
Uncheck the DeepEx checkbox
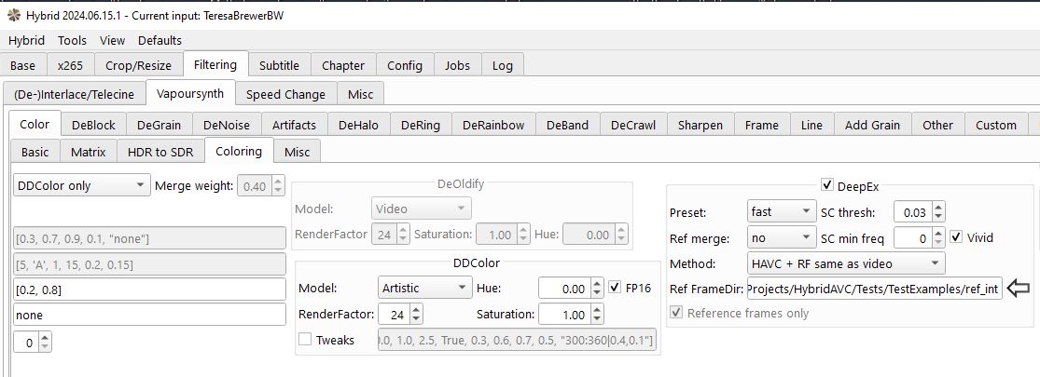point(827,185)
